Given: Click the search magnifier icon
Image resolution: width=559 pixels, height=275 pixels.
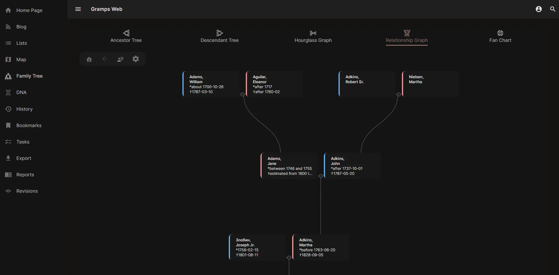Looking at the screenshot, I should tap(553, 9).
